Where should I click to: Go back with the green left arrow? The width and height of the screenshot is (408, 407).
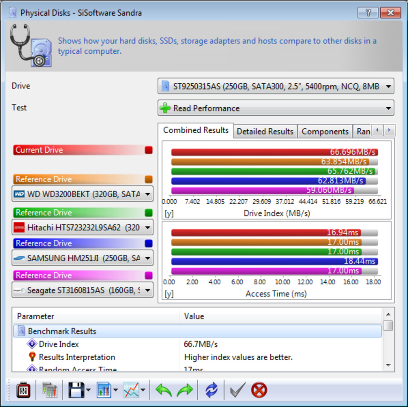coord(164,390)
